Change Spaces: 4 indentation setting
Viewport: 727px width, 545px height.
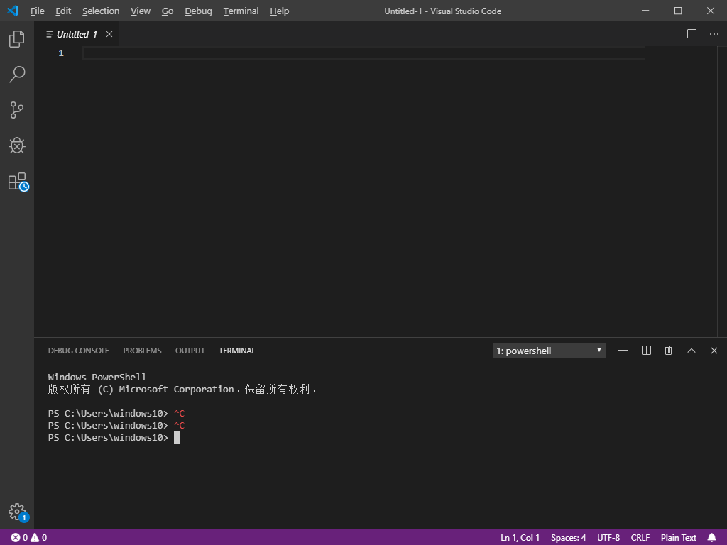(x=568, y=537)
